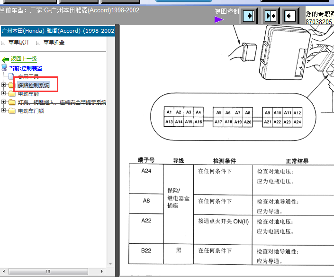Click the purple arrow next to 视图控制
Image resolution: width=334 pixels, height=277 pixels.
[219, 19]
